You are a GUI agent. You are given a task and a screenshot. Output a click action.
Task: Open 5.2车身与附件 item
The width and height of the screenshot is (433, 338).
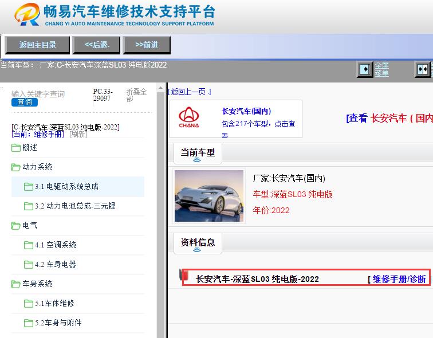coord(58,323)
